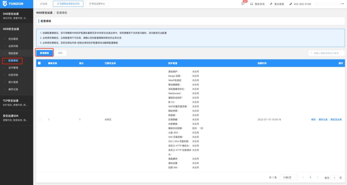The width and height of the screenshot is (347, 185).
Task: Click the WebSocket config label
Action: point(175,93)
